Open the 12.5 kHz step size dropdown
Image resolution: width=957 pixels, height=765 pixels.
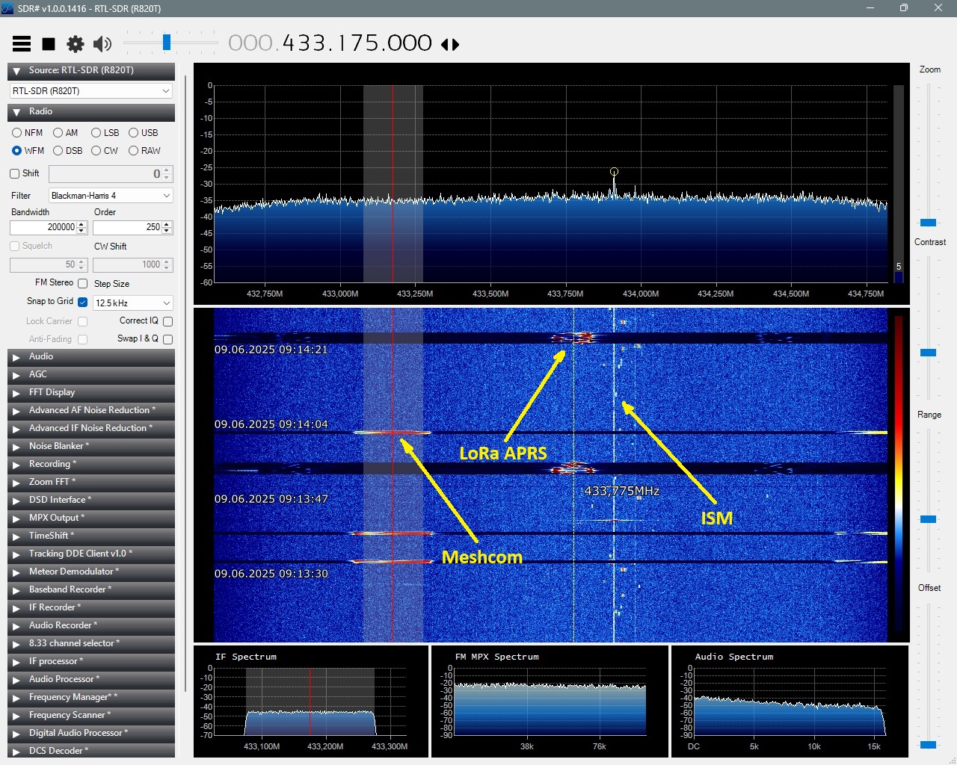click(133, 303)
